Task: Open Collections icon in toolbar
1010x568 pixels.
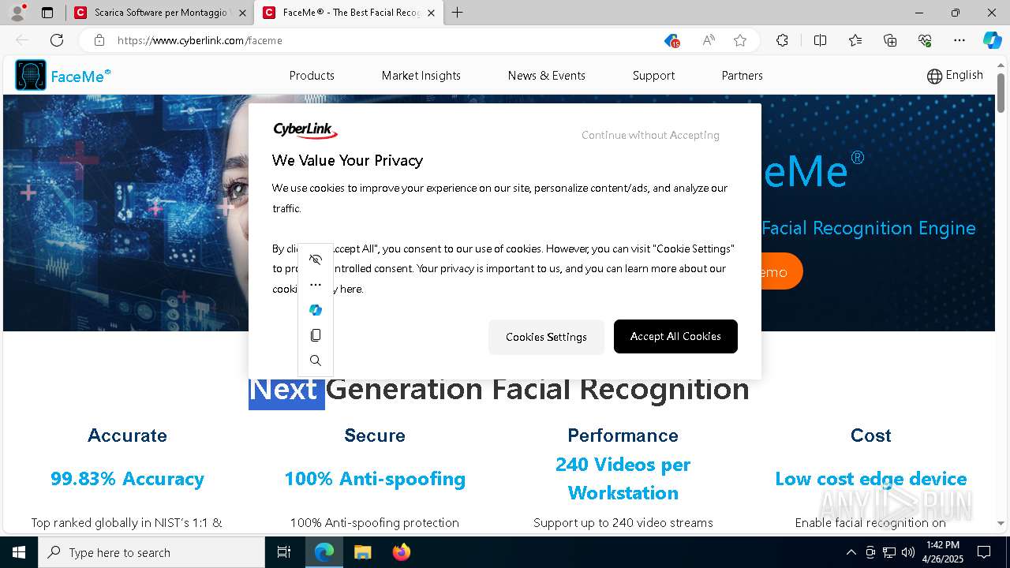Action: [890, 40]
